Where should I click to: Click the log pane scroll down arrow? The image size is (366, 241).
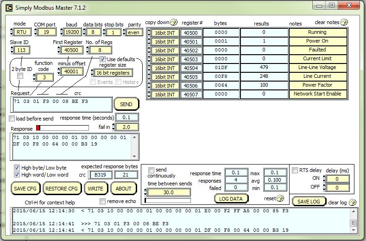353,230
